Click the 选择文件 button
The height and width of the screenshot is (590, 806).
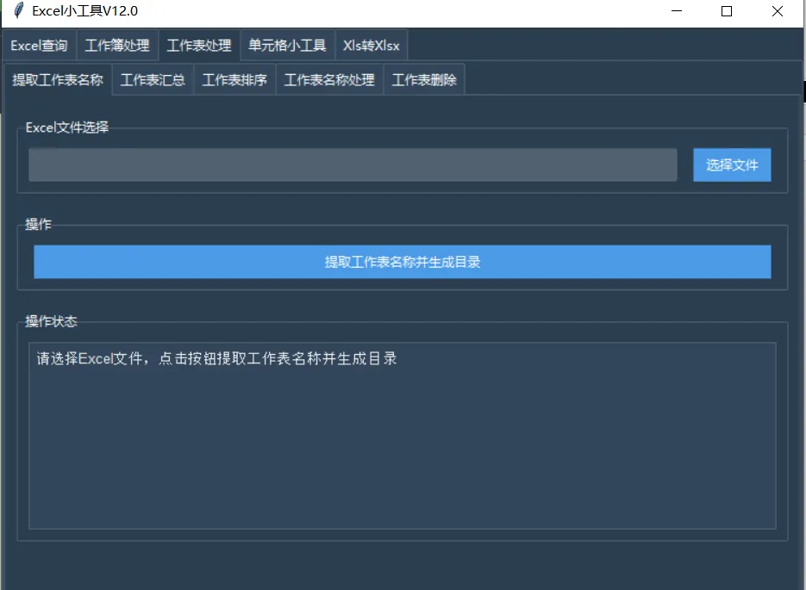tap(732, 165)
